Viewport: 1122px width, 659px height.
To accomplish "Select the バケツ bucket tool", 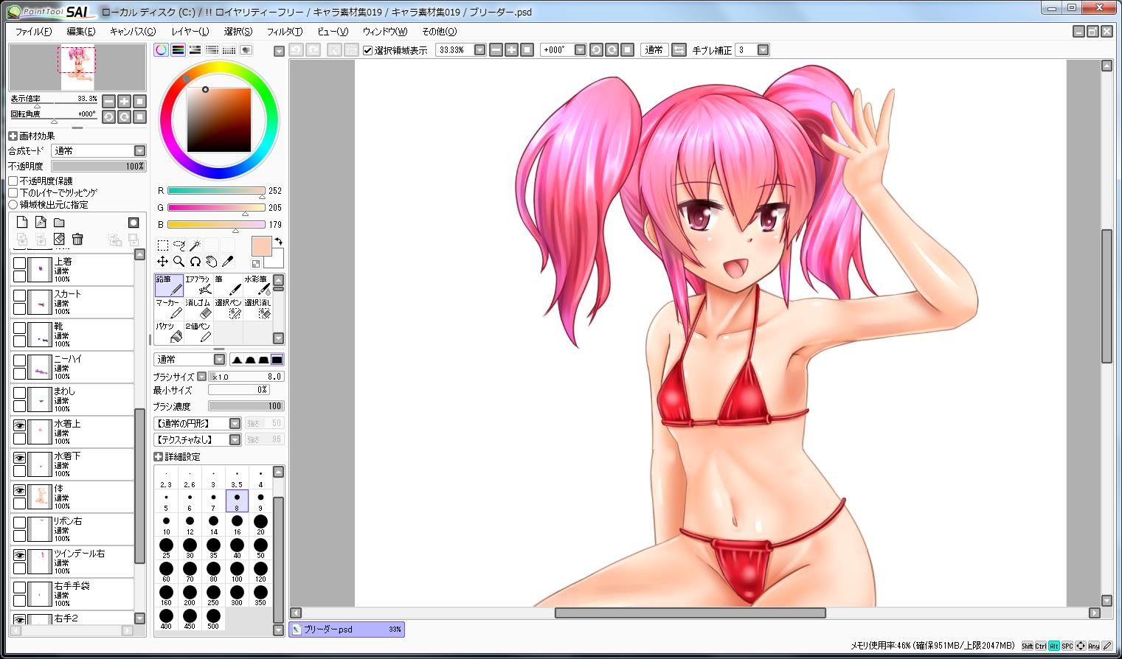I will tap(169, 332).
